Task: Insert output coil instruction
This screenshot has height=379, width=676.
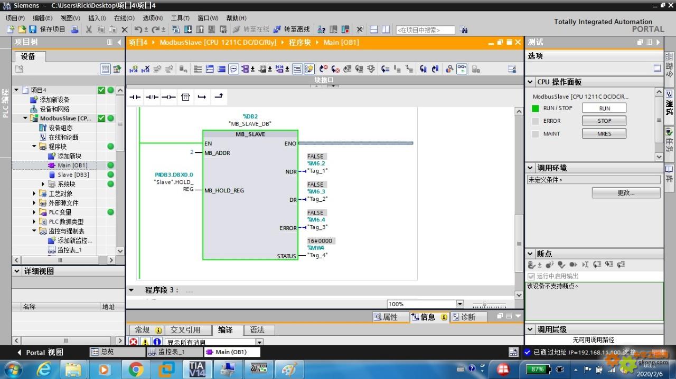Action: 168,97
